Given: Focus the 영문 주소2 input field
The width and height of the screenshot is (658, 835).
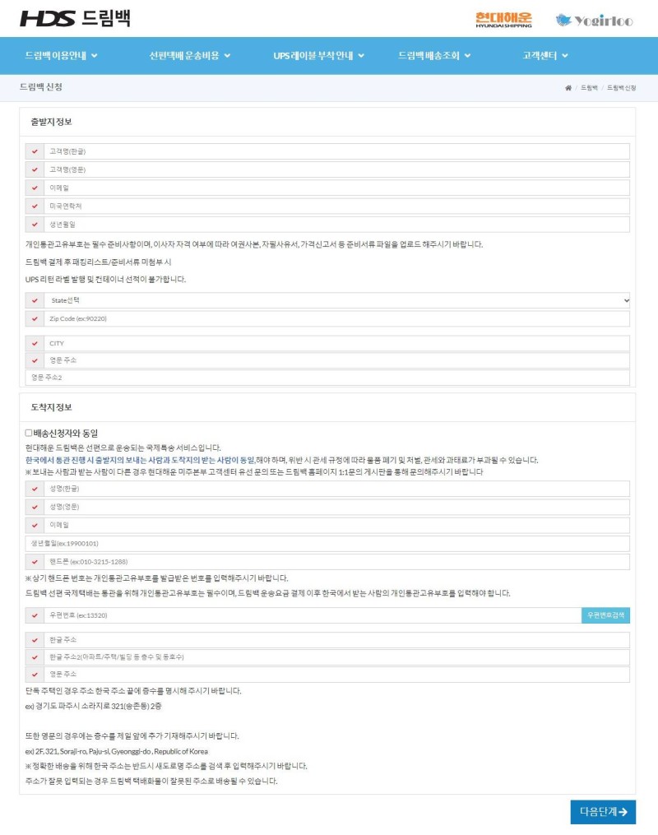Looking at the screenshot, I should 327,378.
